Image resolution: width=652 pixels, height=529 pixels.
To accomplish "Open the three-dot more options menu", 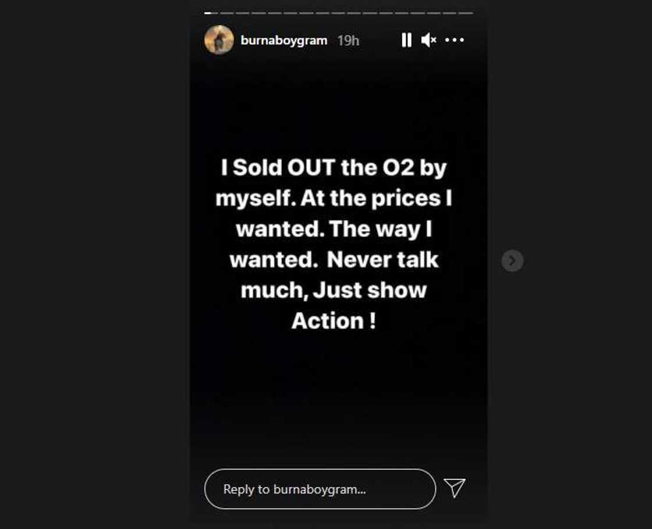I will [x=455, y=40].
